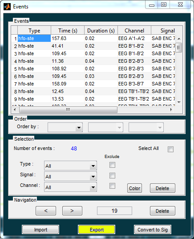Click the table's vertical scrollbar up arrow
Viewport: 194px width, 239px height.
click(x=179, y=39)
